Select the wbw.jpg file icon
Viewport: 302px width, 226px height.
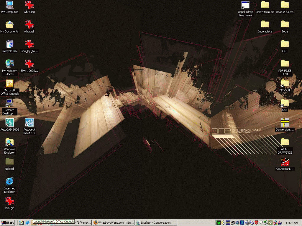pos(29,7)
